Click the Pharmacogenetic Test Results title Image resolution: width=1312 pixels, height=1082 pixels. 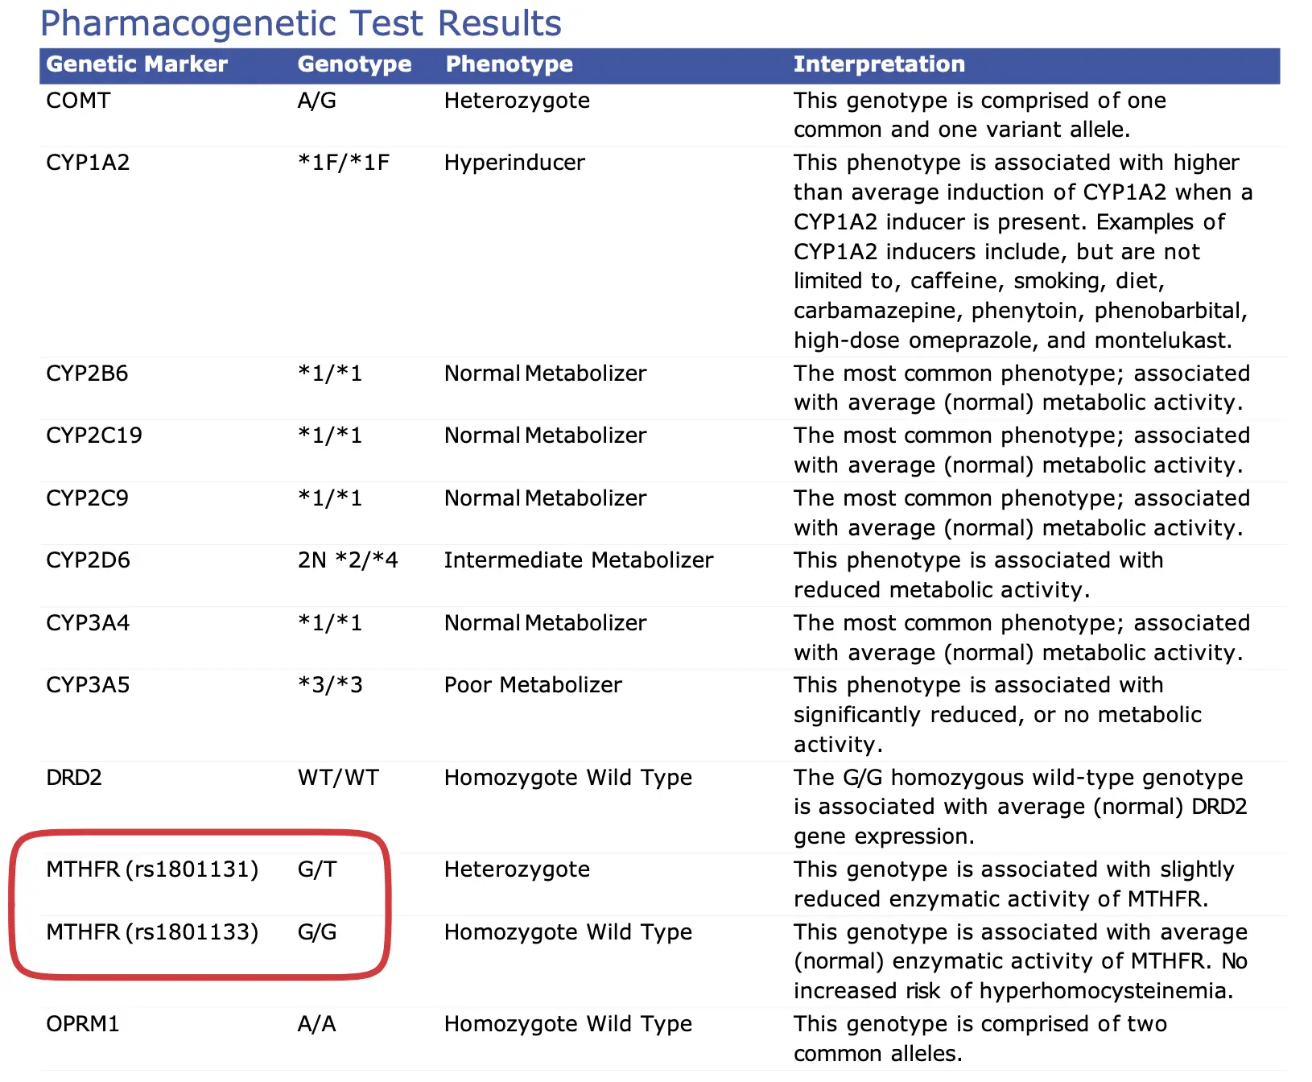tap(300, 23)
